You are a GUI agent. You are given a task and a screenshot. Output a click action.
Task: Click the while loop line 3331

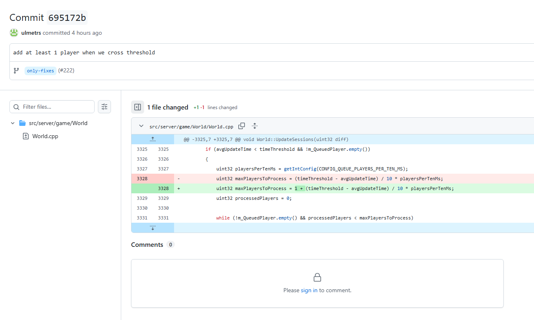[315, 218]
